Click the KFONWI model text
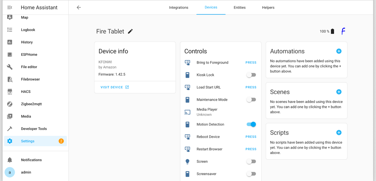Image resolution: width=376 pixels, height=181 pixels. (105, 62)
